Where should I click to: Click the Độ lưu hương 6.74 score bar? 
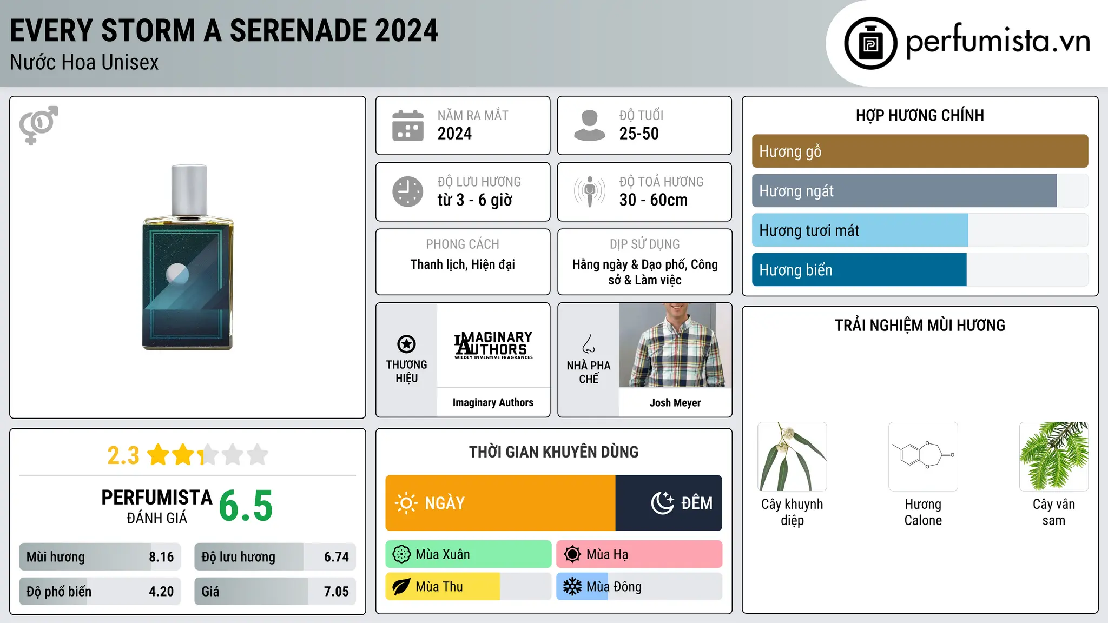(x=275, y=557)
